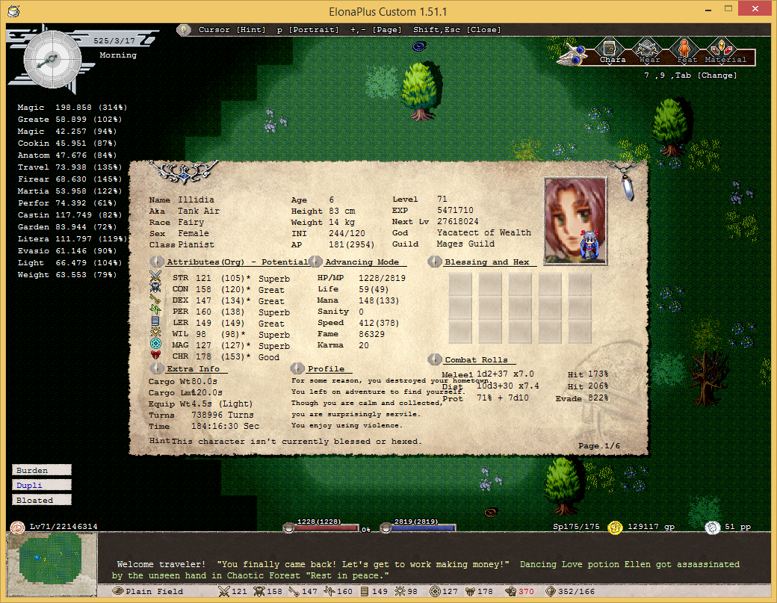
Task: Click the WIL attribute icon
Action: tap(155, 332)
